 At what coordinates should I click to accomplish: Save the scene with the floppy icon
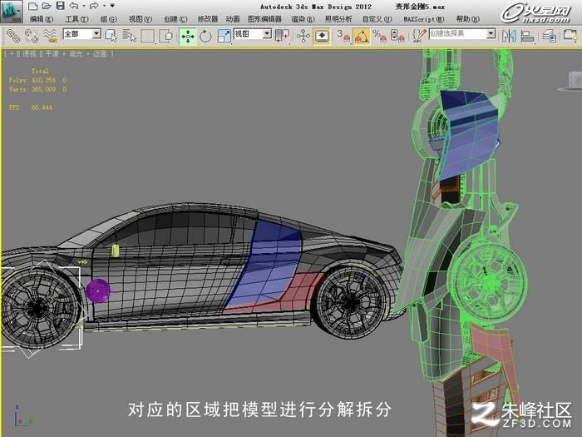click(x=60, y=6)
